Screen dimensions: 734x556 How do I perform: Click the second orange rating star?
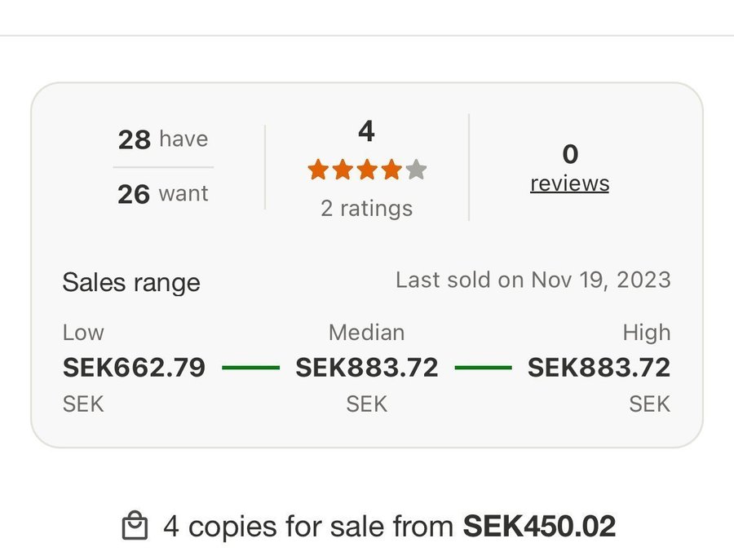click(x=343, y=170)
